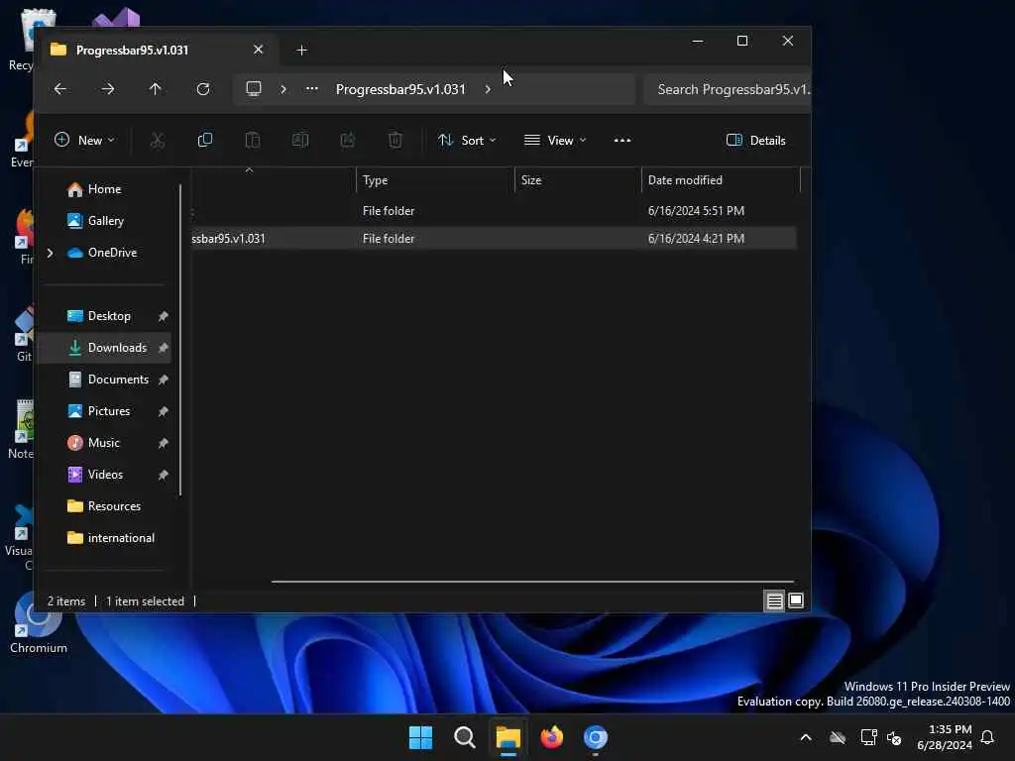Open Chromium desktop shortcut
The width and height of the screenshot is (1015, 761).
point(39,624)
